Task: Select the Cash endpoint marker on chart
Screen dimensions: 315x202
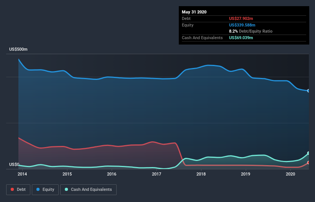Action: tap(308, 153)
